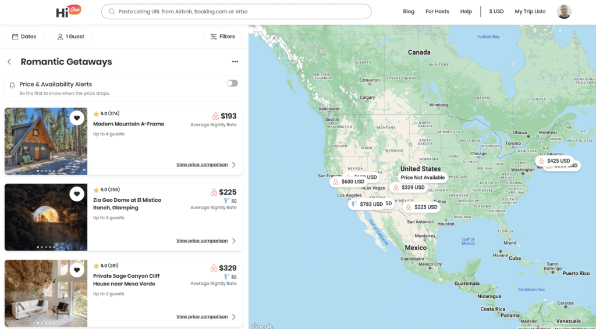Click Airbnb icon beside $329 listing price
Image resolution: width=596 pixels, height=329 pixels.
pyautogui.click(x=214, y=268)
